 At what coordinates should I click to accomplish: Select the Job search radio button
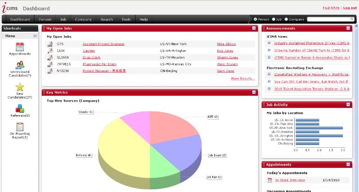coord(273,20)
